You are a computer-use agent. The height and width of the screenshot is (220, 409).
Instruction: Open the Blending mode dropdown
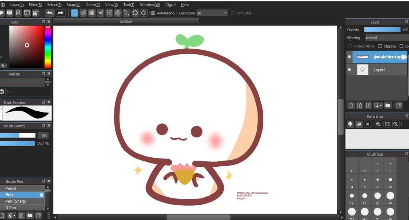pyautogui.click(x=387, y=38)
